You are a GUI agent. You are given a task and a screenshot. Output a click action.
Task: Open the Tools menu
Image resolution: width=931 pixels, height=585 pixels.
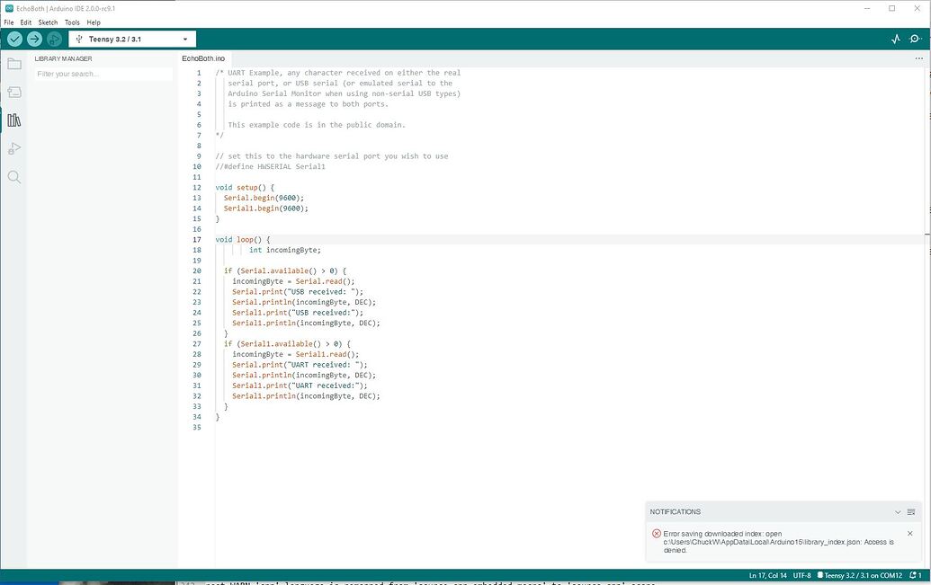72,22
